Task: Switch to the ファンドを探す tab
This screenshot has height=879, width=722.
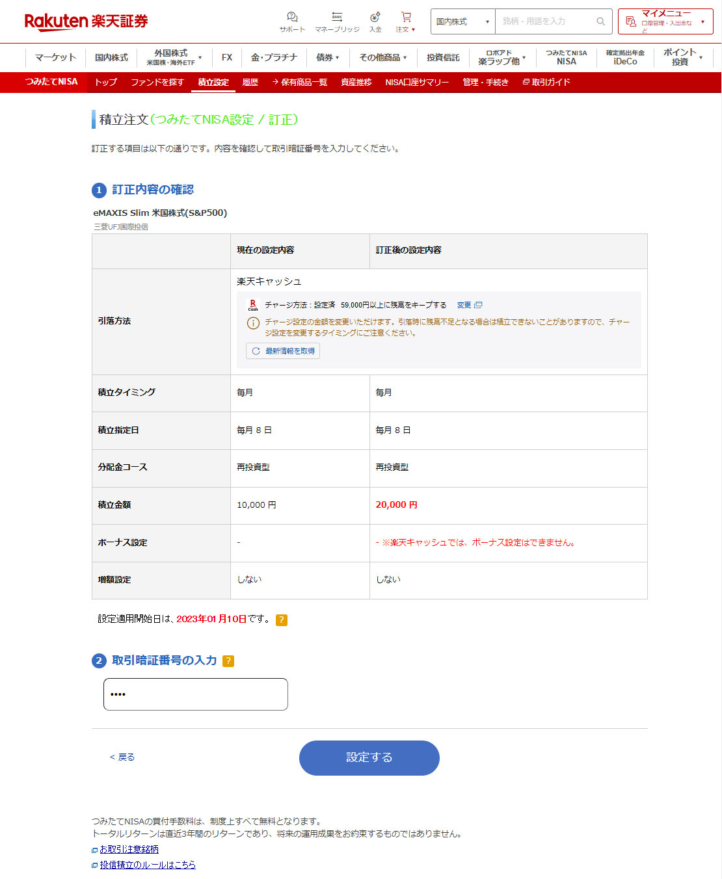Action: click(x=157, y=83)
